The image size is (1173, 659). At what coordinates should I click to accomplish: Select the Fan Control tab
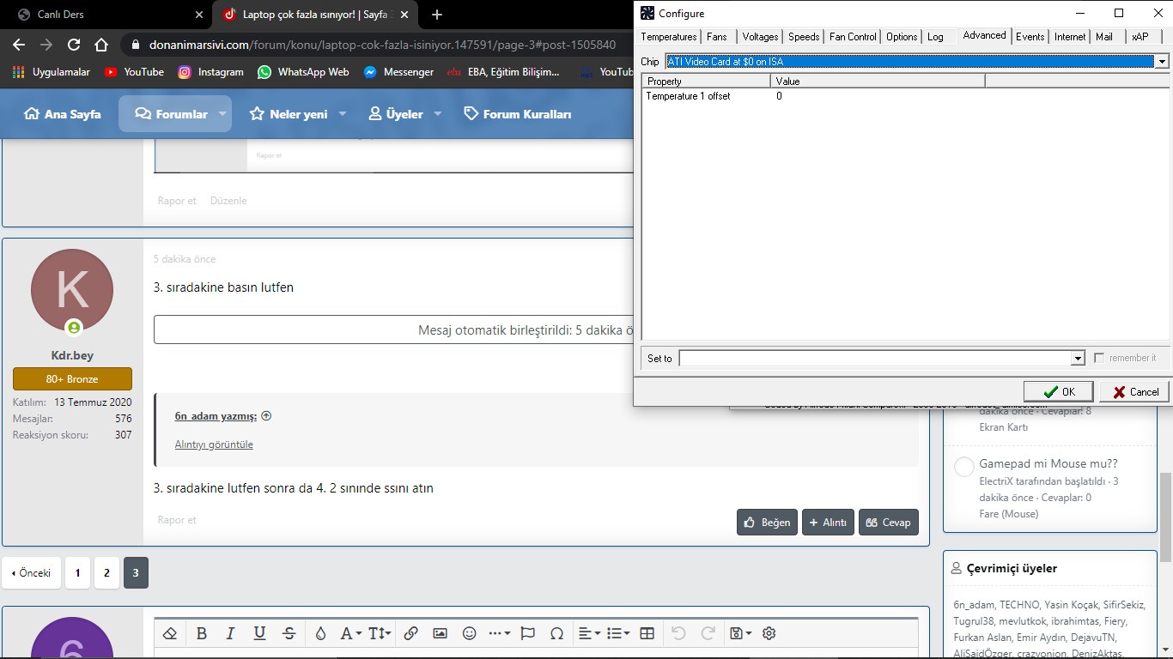click(x=854, y=37)
